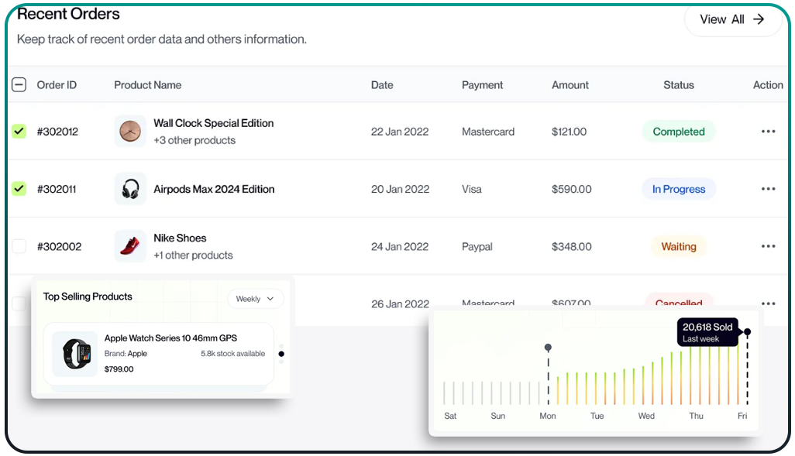The image size is (795, 456).
Task: Open actions menu for order #302011
Action: tap(768, 189)
